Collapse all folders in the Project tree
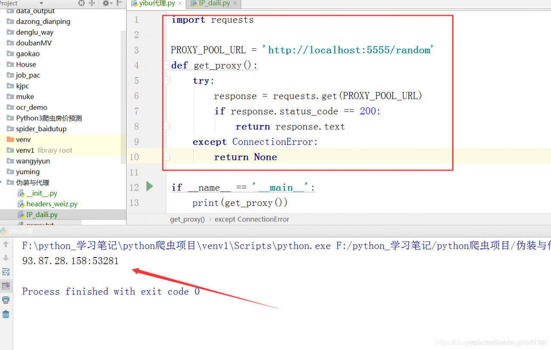This screenshot has height=350, width=551. [x=92, y=3]
